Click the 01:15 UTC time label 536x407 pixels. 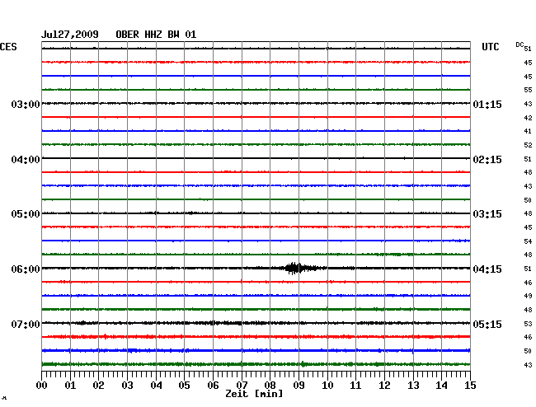(x=487, y=104)
